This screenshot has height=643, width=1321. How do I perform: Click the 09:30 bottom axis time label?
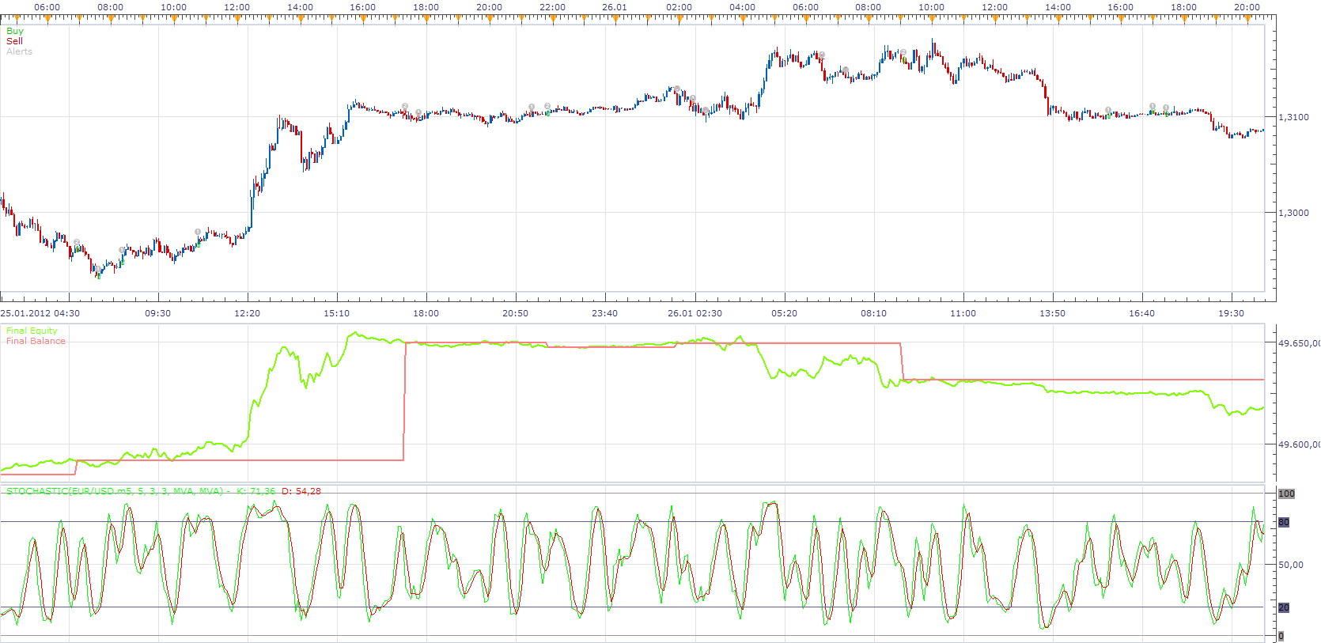click(x=157, y=313)
